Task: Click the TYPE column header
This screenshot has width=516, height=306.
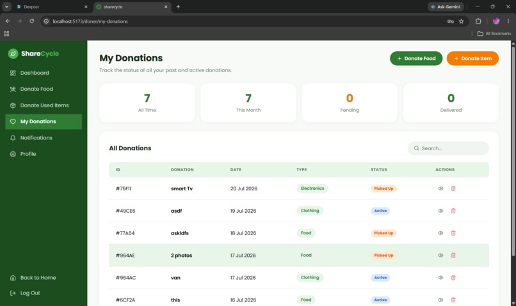Action: 302,170
